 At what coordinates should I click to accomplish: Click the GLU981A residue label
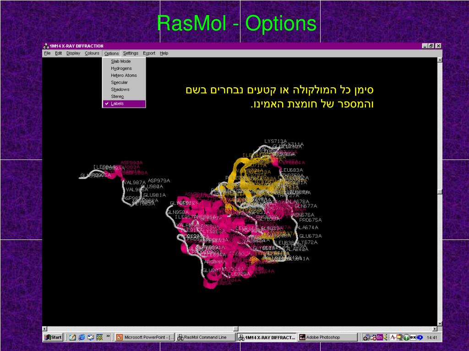pyautogui.click(x=154, y=195)
